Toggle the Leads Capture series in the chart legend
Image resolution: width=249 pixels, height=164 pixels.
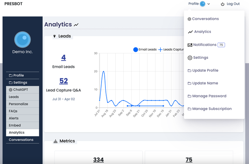[171, 49]
